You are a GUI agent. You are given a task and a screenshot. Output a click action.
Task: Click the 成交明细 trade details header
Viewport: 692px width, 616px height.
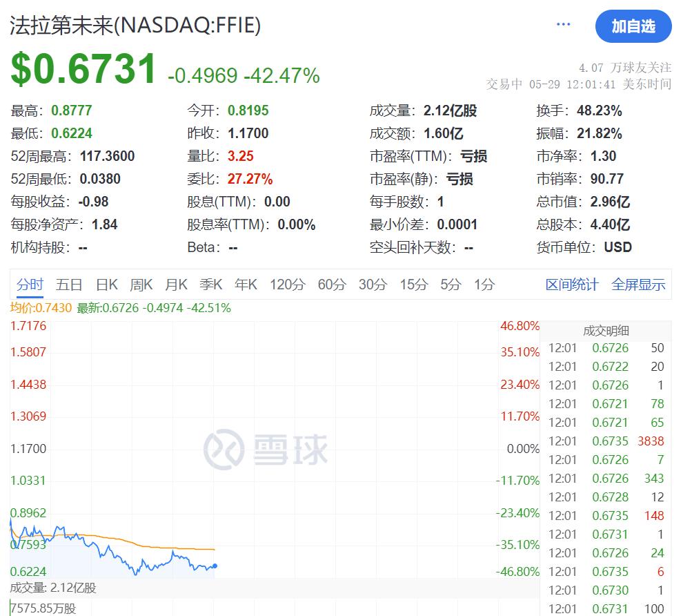click(x=606, y=331)
